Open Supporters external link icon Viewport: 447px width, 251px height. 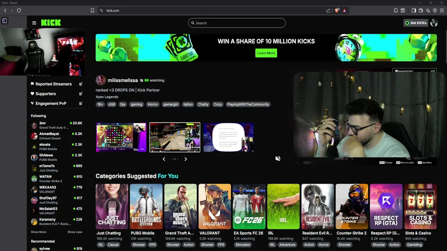tap(81, 94)
